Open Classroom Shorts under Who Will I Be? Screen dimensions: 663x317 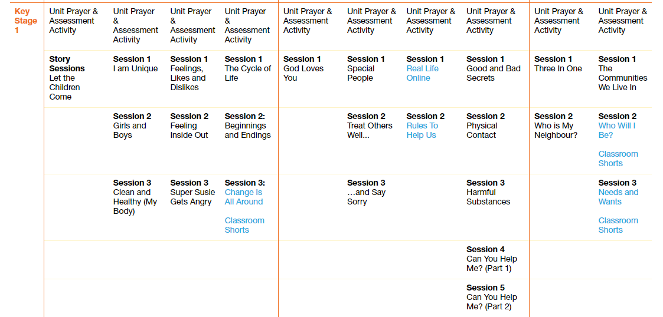coord(618,158)
